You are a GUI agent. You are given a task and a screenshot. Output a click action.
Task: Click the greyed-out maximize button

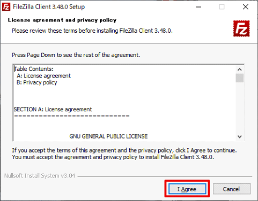pyautogui.click(x=222, y=7)
